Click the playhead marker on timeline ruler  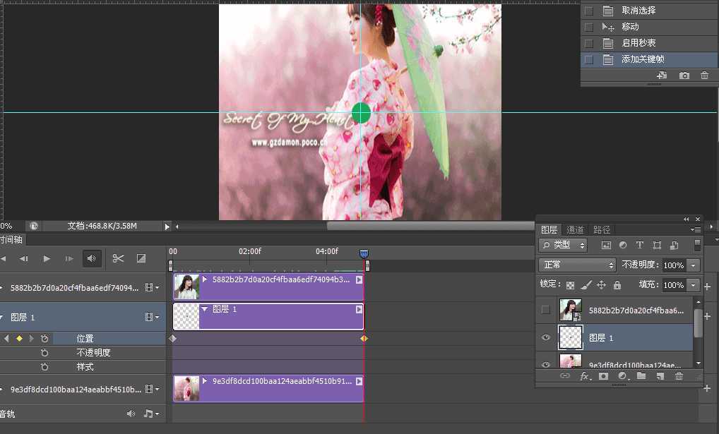[364, 253]
